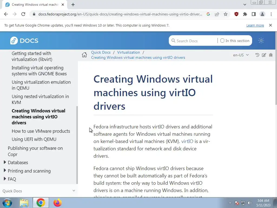Open the Windows Start button
The image size is (277, 208).
pyautogui.click(x=7, y=203)
